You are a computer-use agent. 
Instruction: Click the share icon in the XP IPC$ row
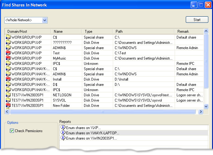pyautogui.click(x=8, y=63)
